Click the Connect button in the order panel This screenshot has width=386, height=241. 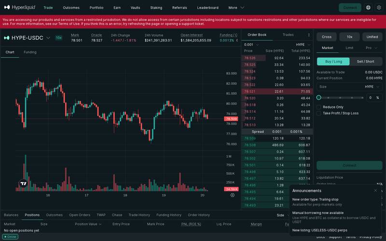coord(349,165)
